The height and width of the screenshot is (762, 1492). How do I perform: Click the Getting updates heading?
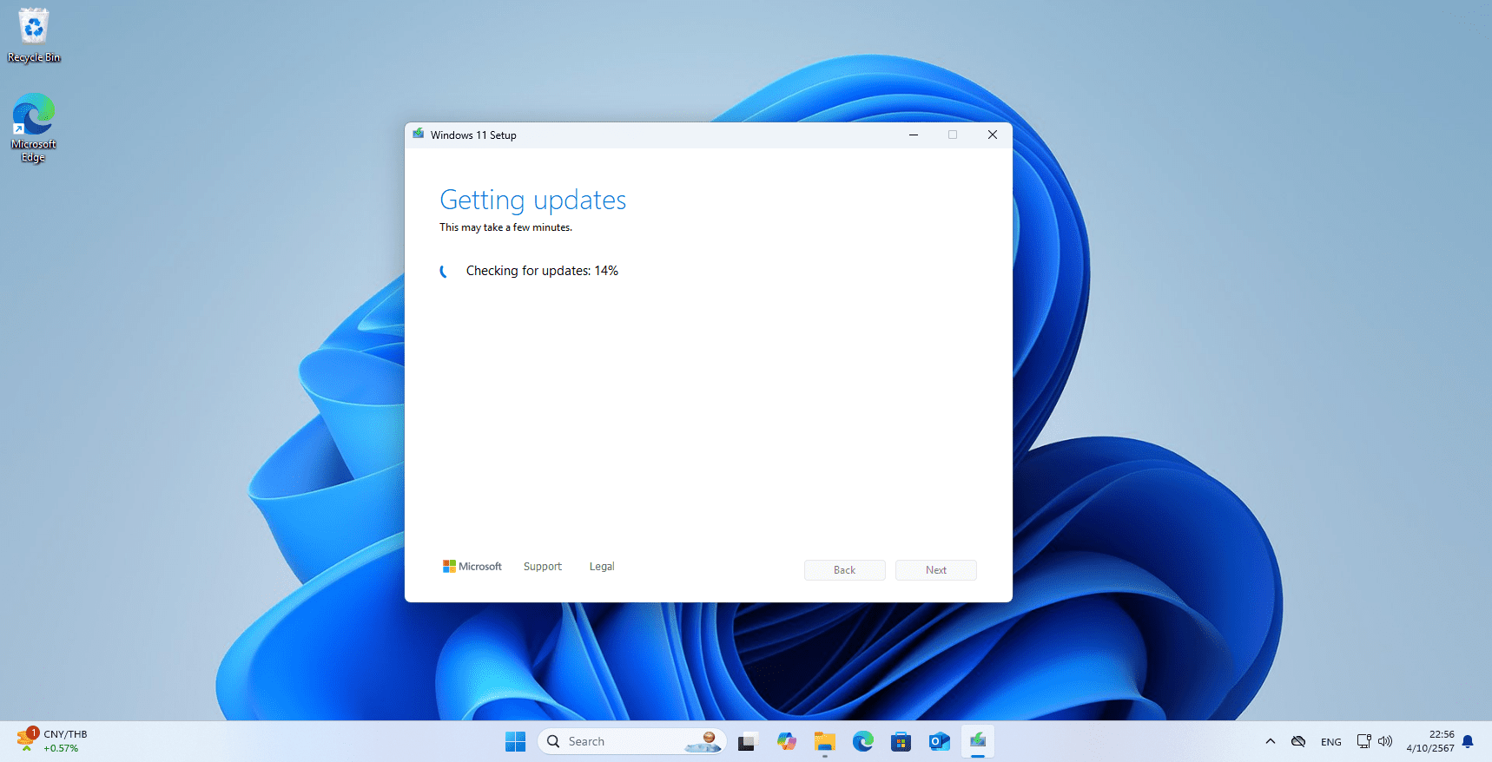tap(533, 200)
